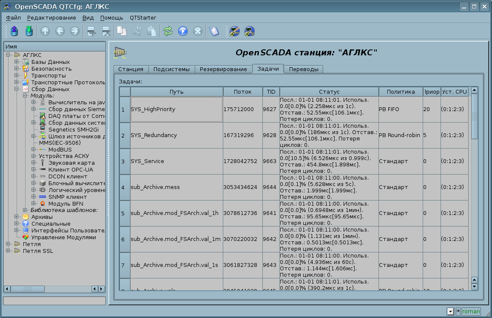
Task: Click the Управление Модулями icon
Action: coord(26,237)
